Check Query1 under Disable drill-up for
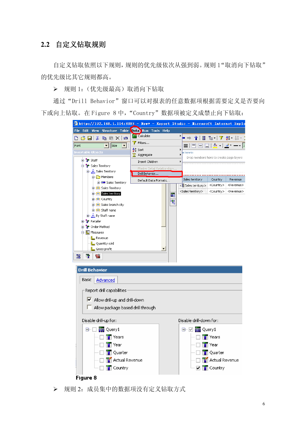This screenshot has height=432, width=306. coord(94,330)
